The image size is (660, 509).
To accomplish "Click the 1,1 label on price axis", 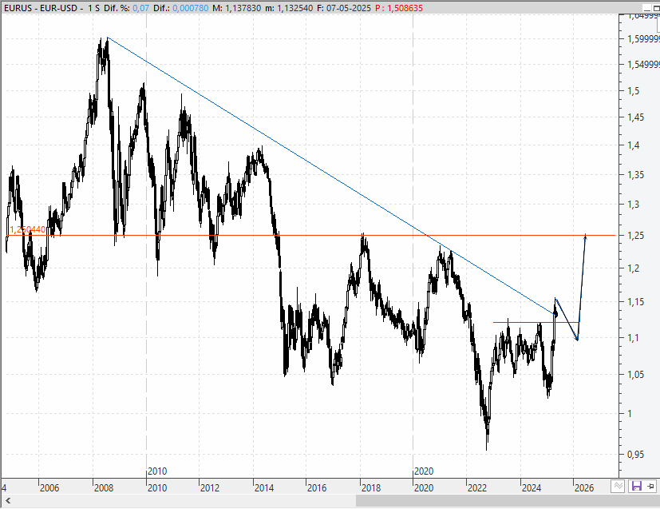I will [633, 338].
